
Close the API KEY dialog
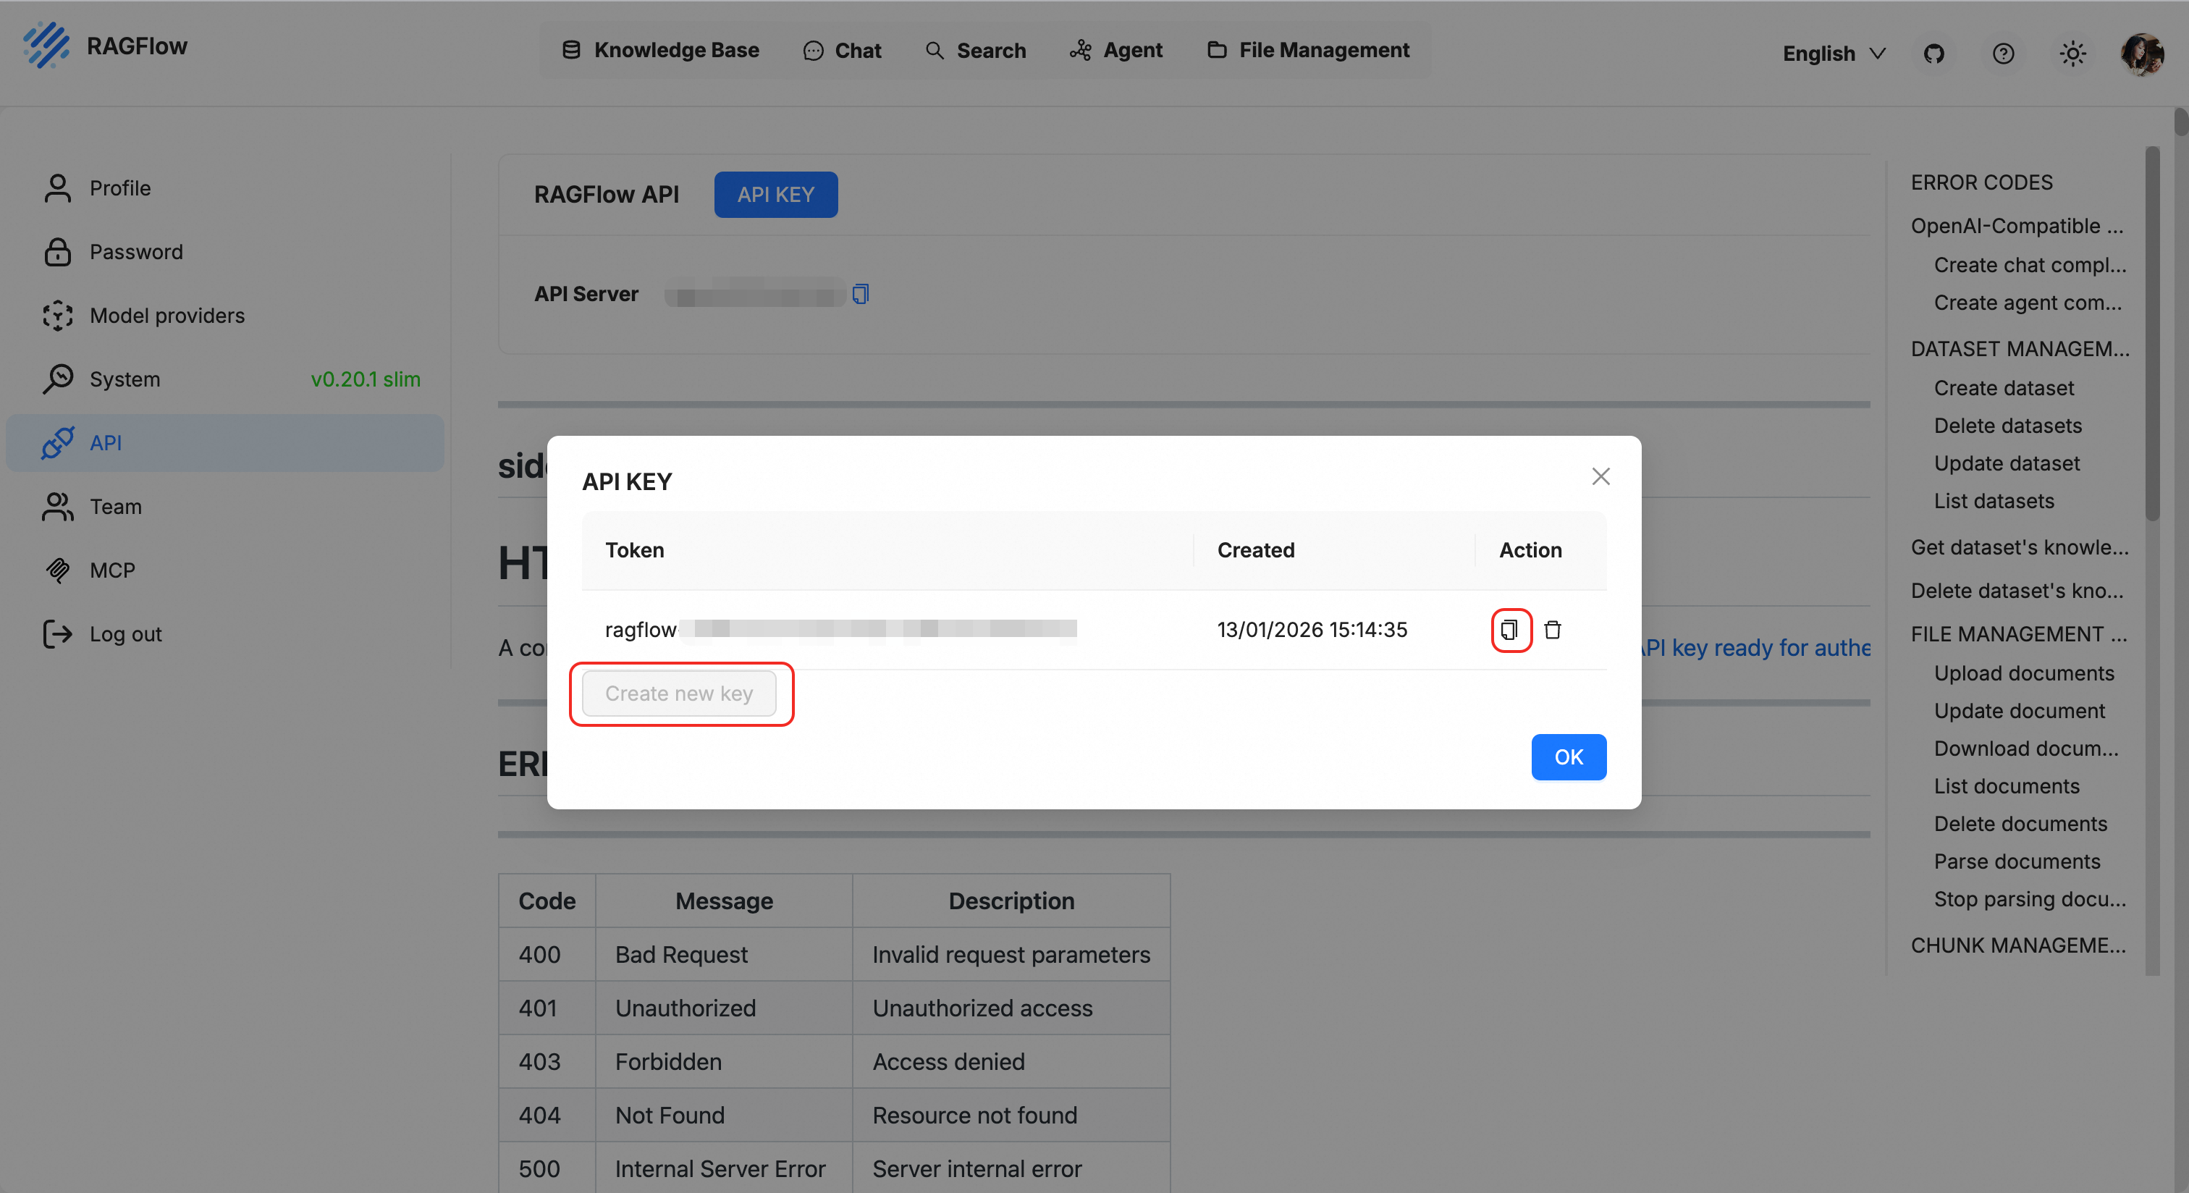click(x=1601, y=476)
